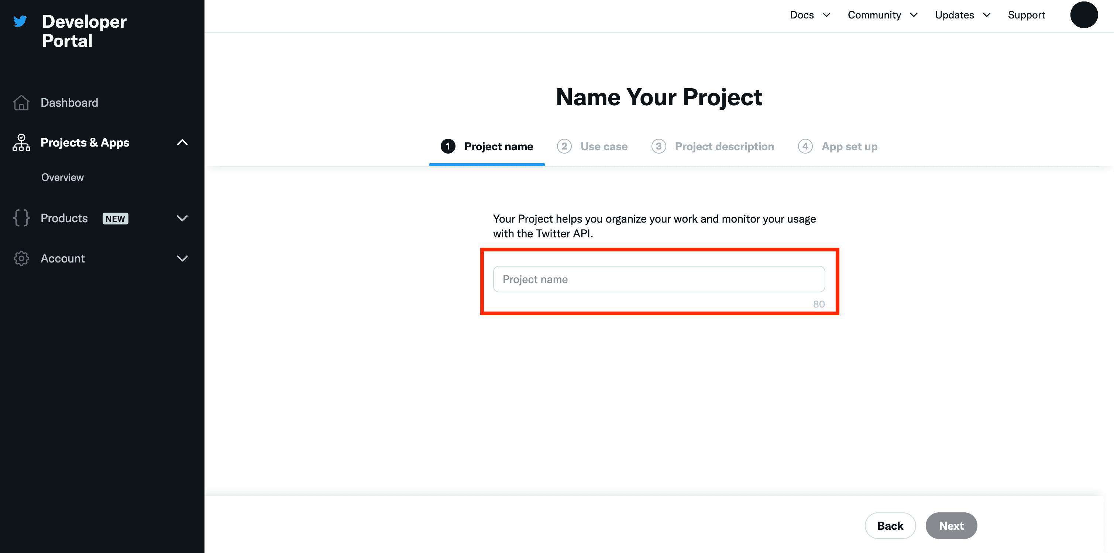This screenshot has height=553, width=1114.
Task: Click the Next button
Action: (x=951, y=526)
